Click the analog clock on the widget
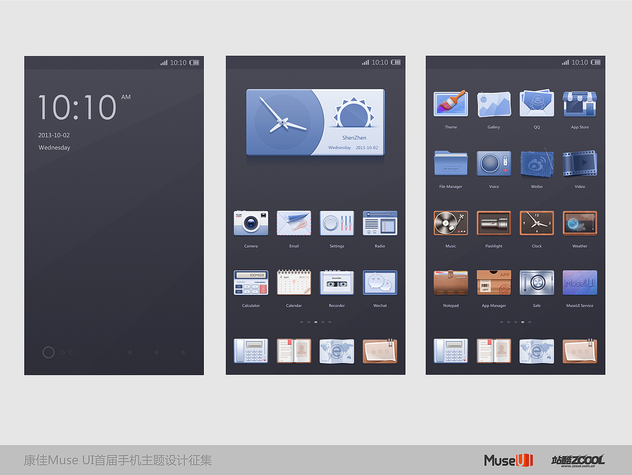632x475 pixels. [282, 122]
